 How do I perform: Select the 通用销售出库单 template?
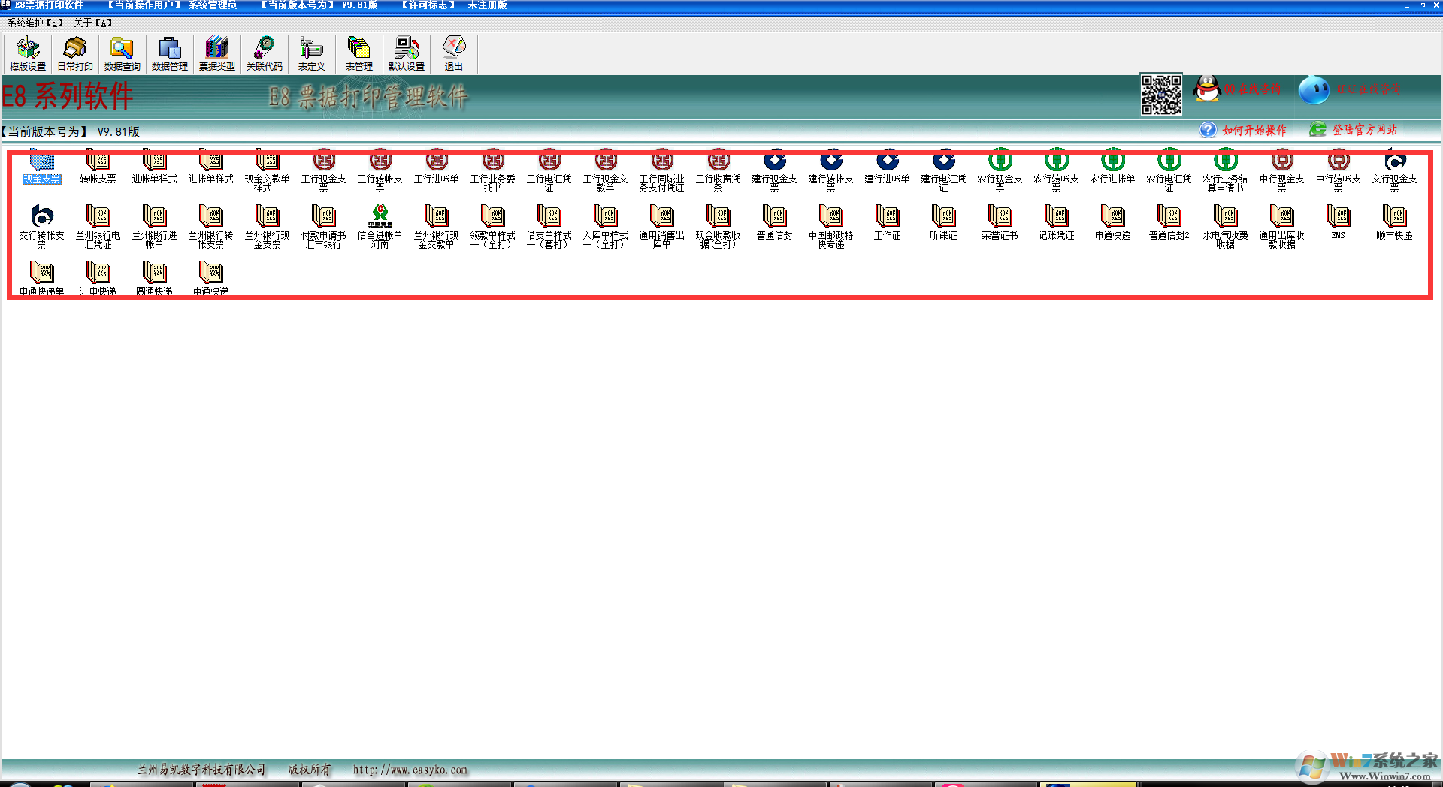coord(662,226)
